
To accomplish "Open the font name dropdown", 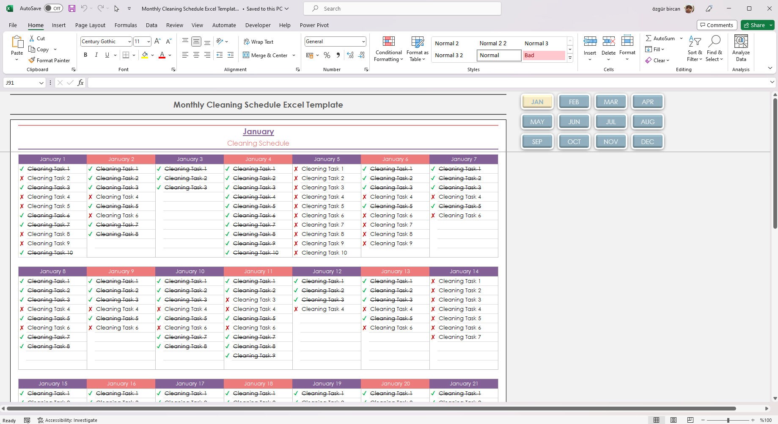I will point(129,42).
